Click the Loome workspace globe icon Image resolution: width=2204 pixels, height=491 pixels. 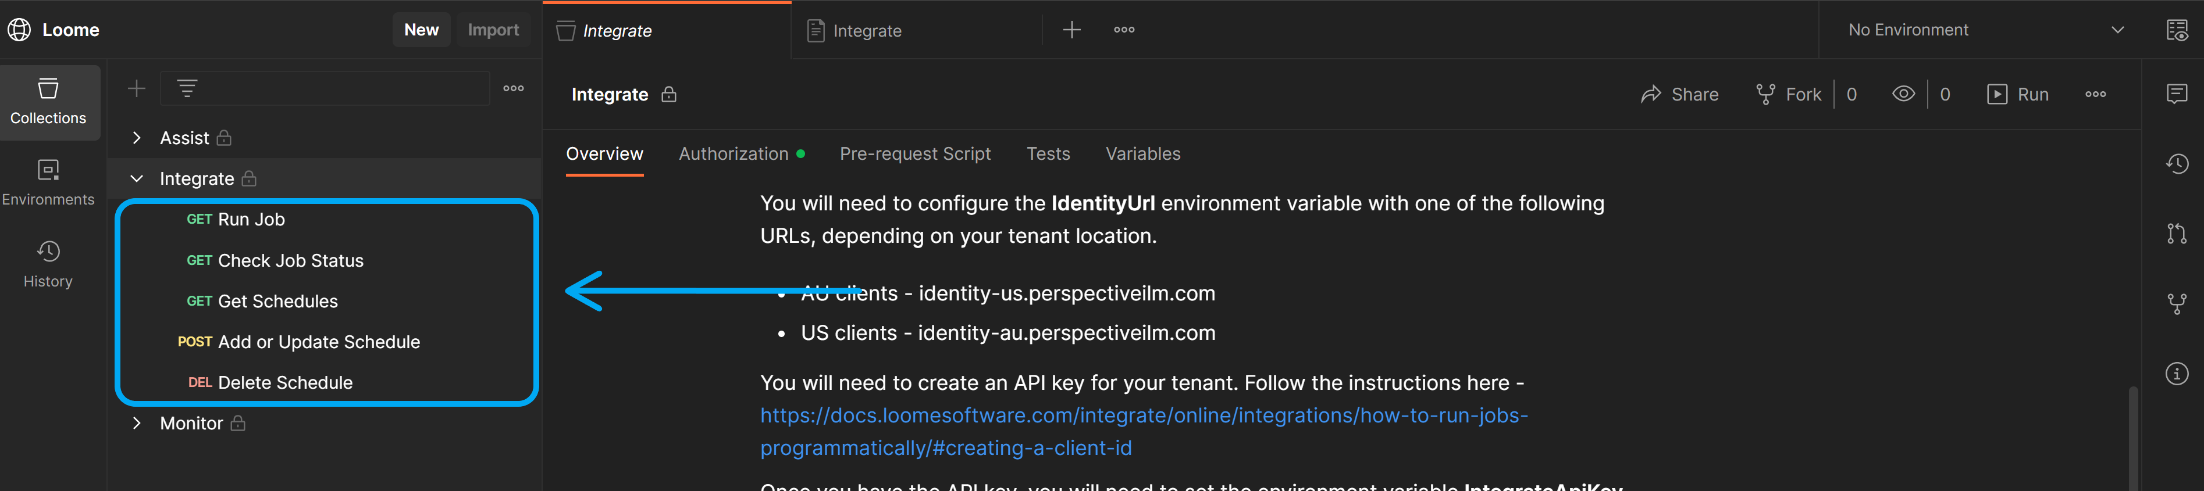tap(19, 30)
